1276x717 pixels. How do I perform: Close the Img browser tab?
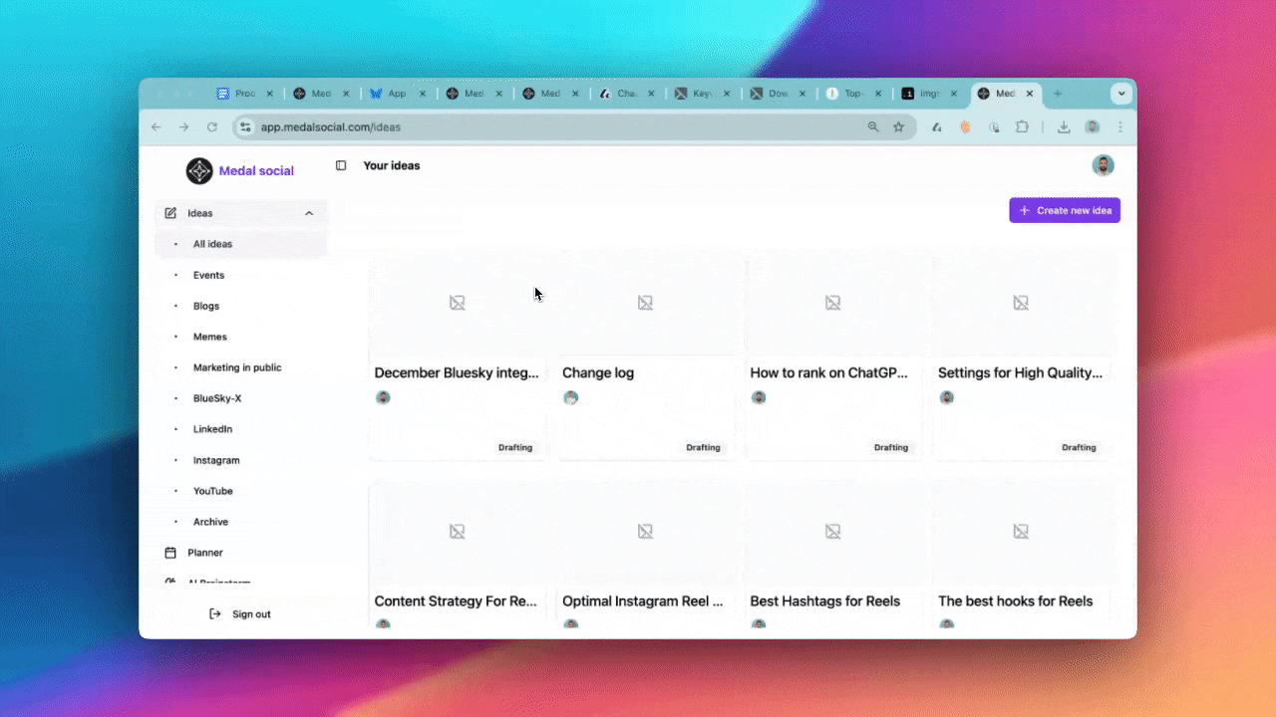pyautogui.click(x=953, y=94)
